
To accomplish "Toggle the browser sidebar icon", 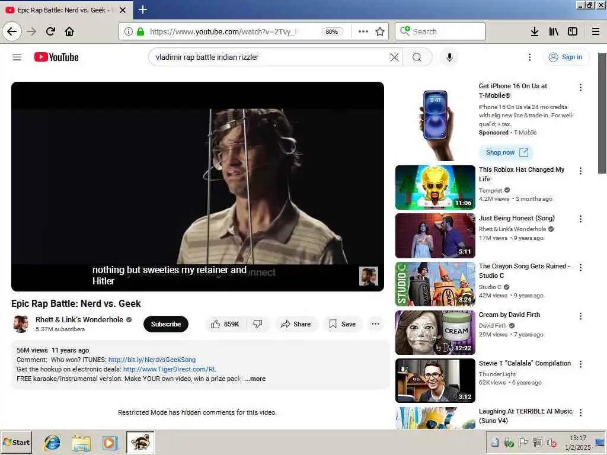I will tap(573, 31).
